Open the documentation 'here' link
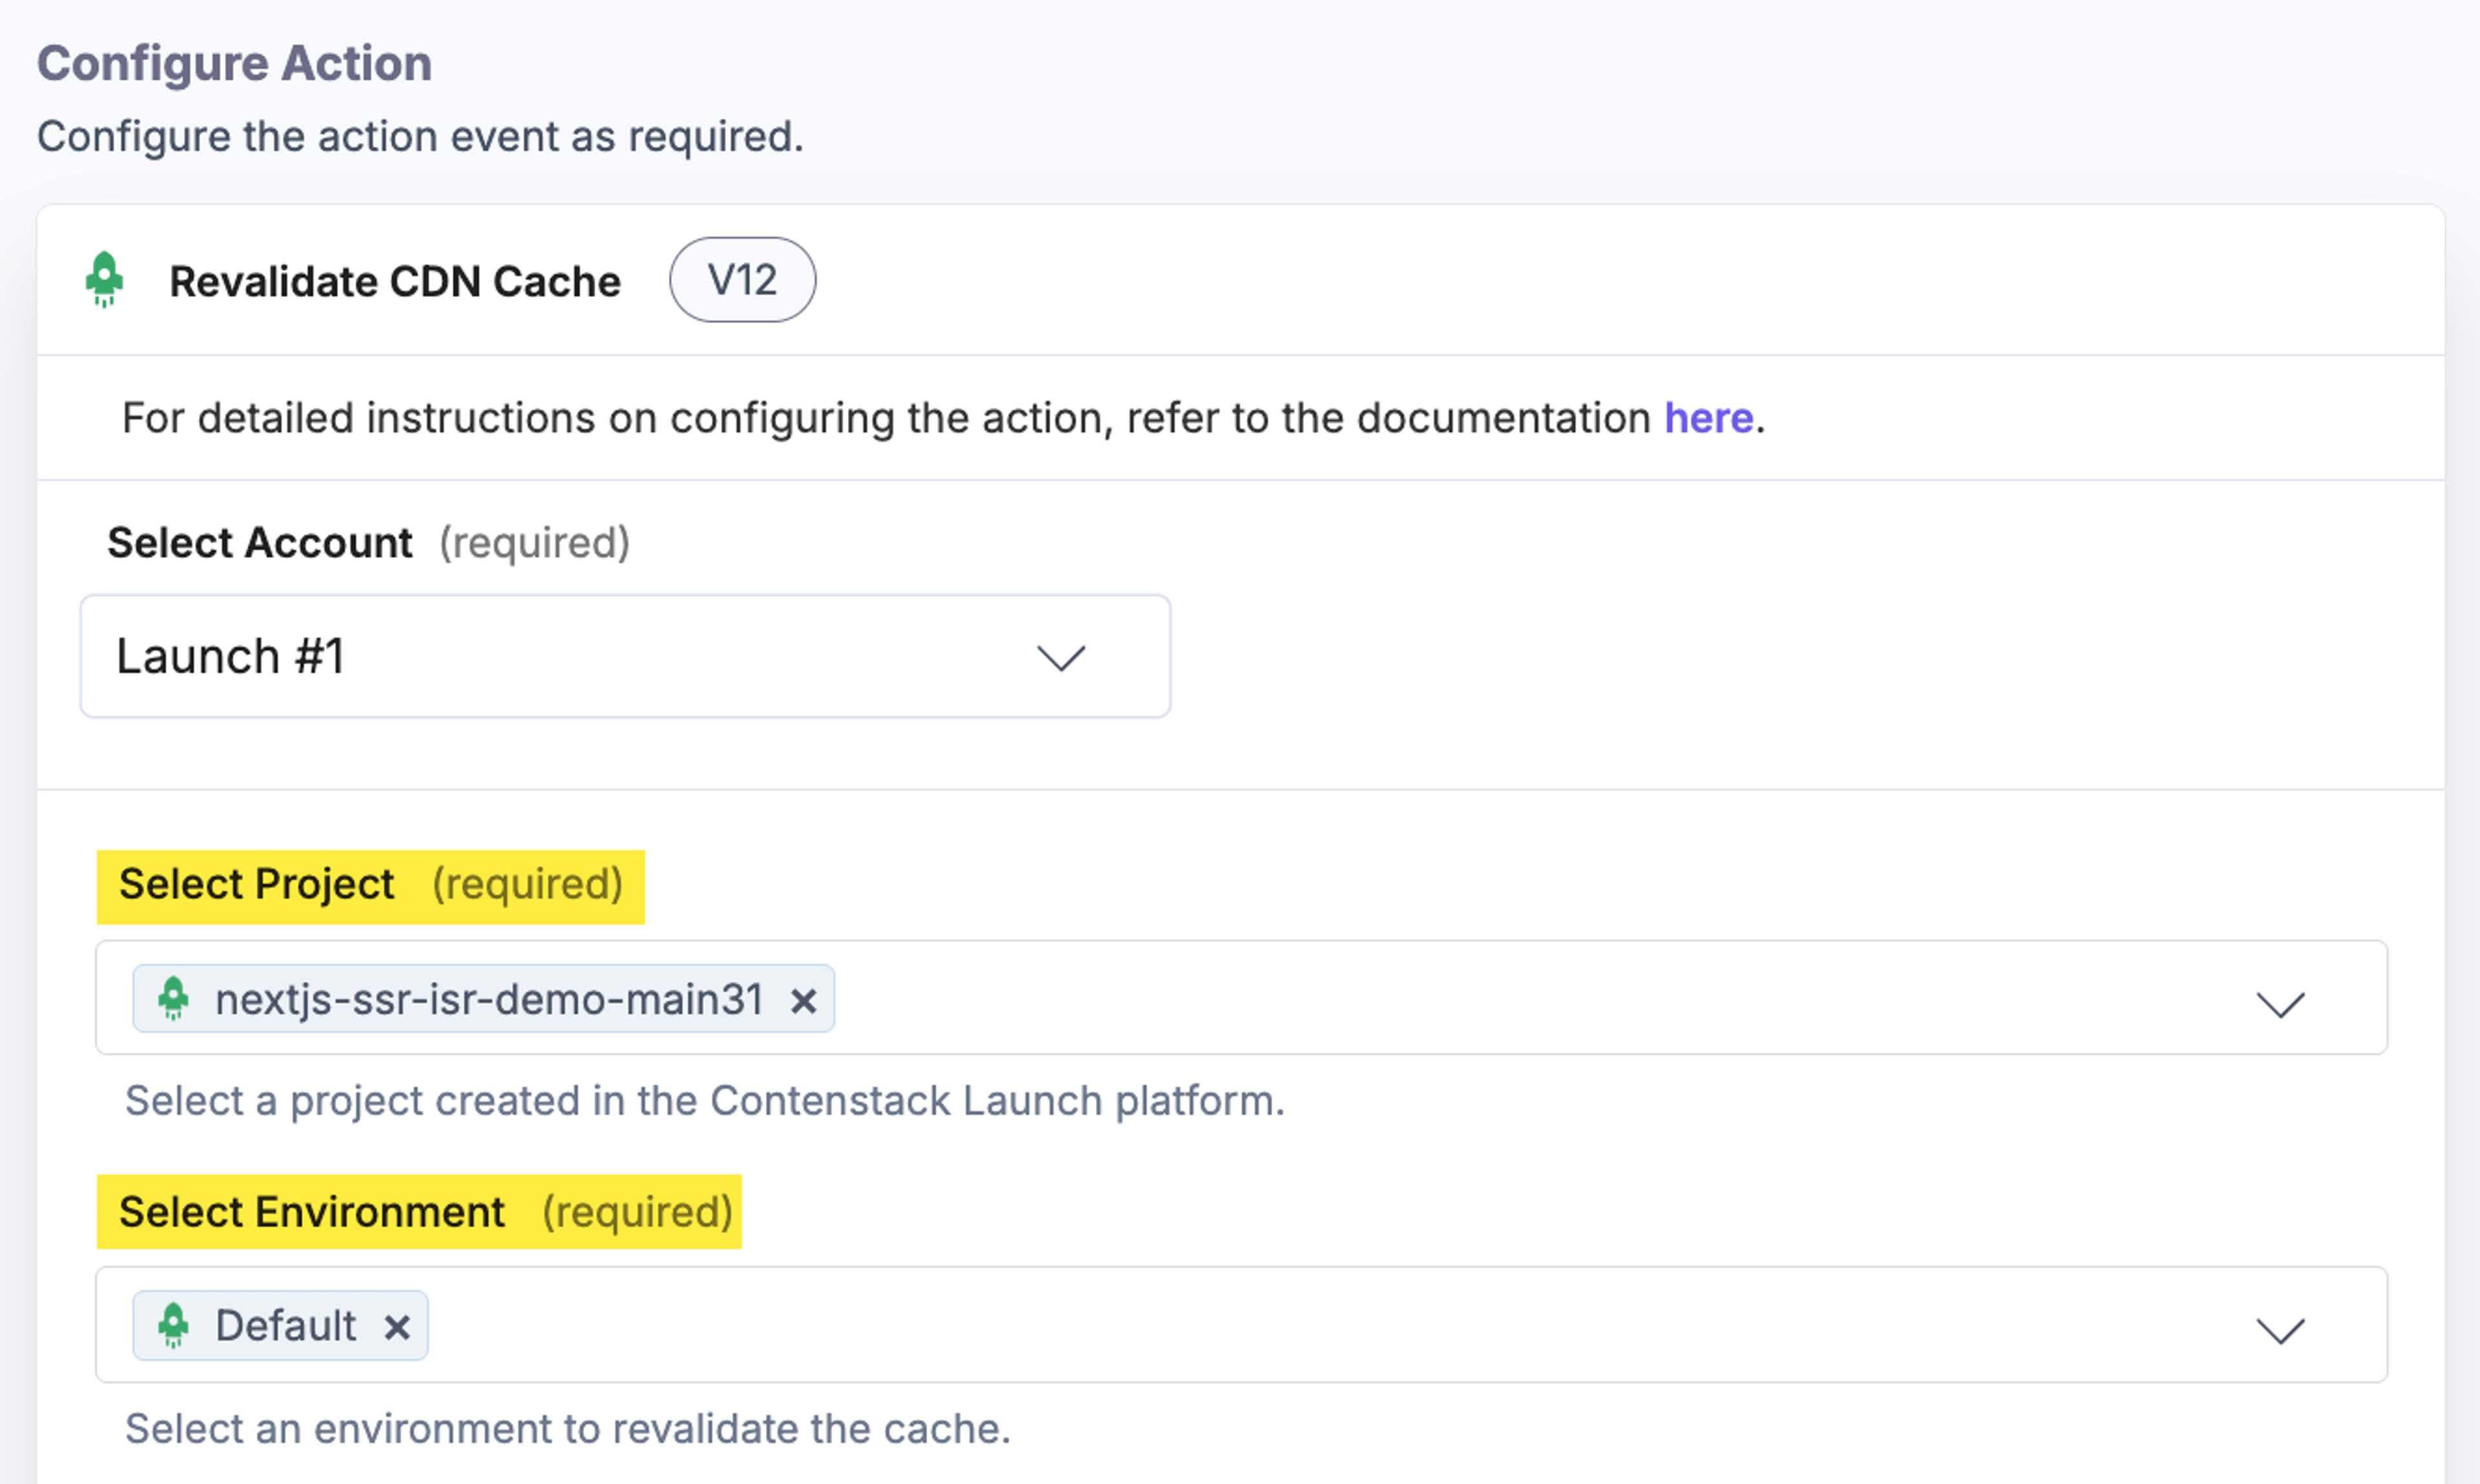This screenshot has width=2480, height=1484. tap(1708, 418)
